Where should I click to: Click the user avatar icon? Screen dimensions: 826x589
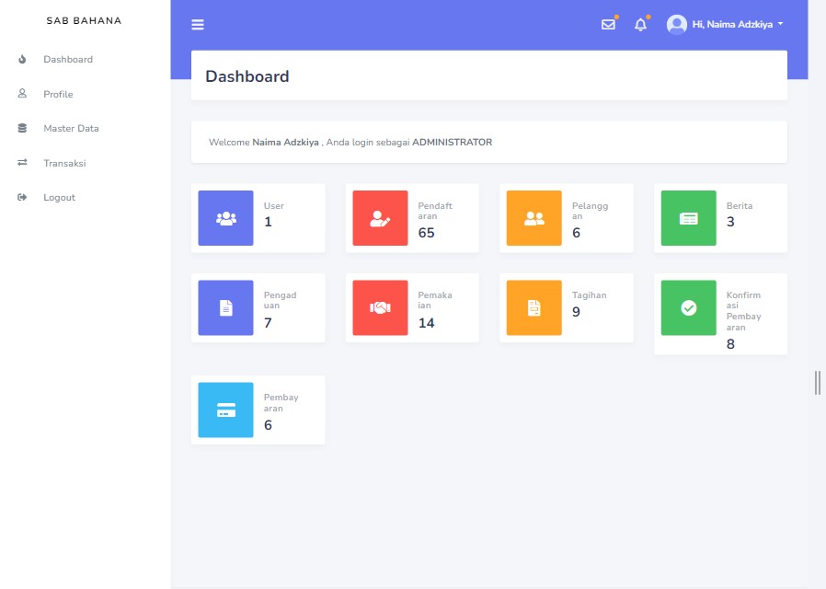677,25
